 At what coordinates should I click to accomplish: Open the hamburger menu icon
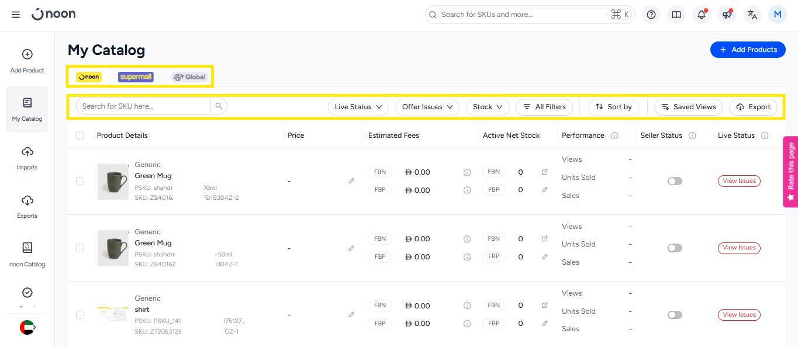[x=16, y=15]
